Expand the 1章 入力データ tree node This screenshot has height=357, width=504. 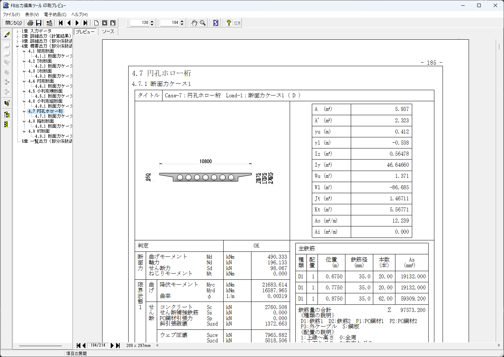(x=17, y=31)
